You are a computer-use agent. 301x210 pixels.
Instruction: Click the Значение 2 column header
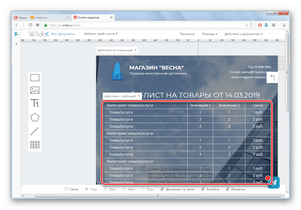pos(229,105)
